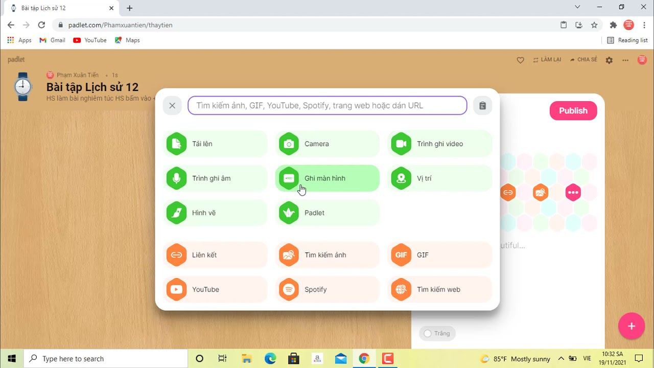The image size is (654, 368).
Task: Choose the Vị trí location option
Action: [x=440, y=178]
